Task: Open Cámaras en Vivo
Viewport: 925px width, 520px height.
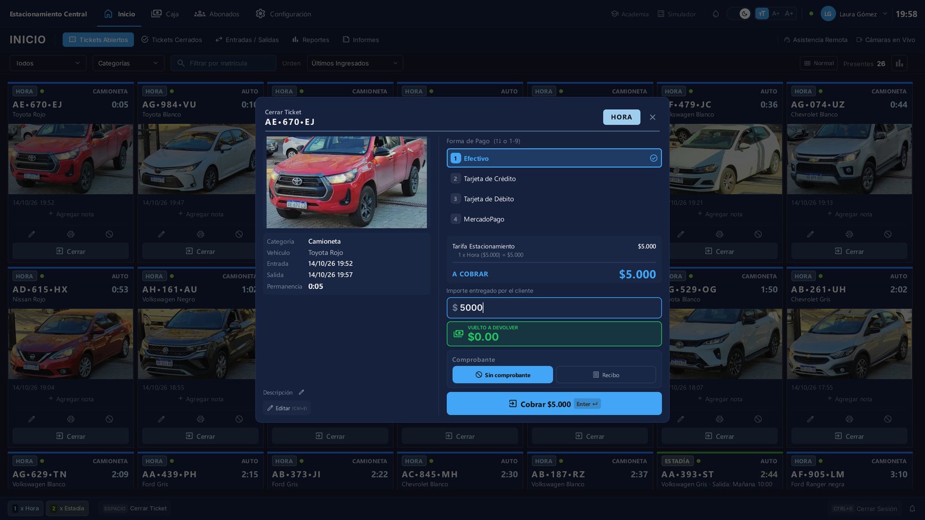Action: (885, 40)
